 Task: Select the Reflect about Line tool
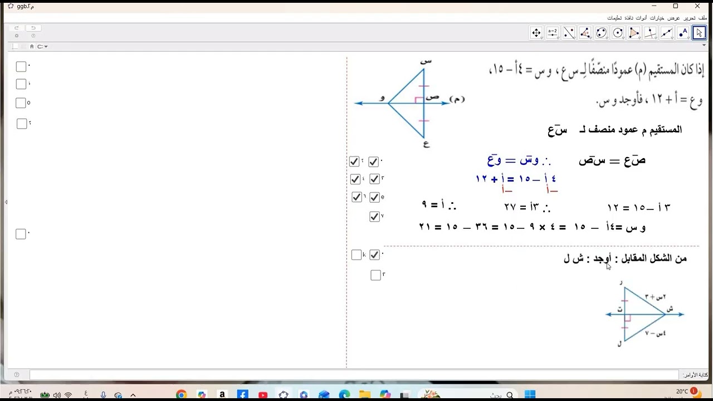tap(569, 33)
